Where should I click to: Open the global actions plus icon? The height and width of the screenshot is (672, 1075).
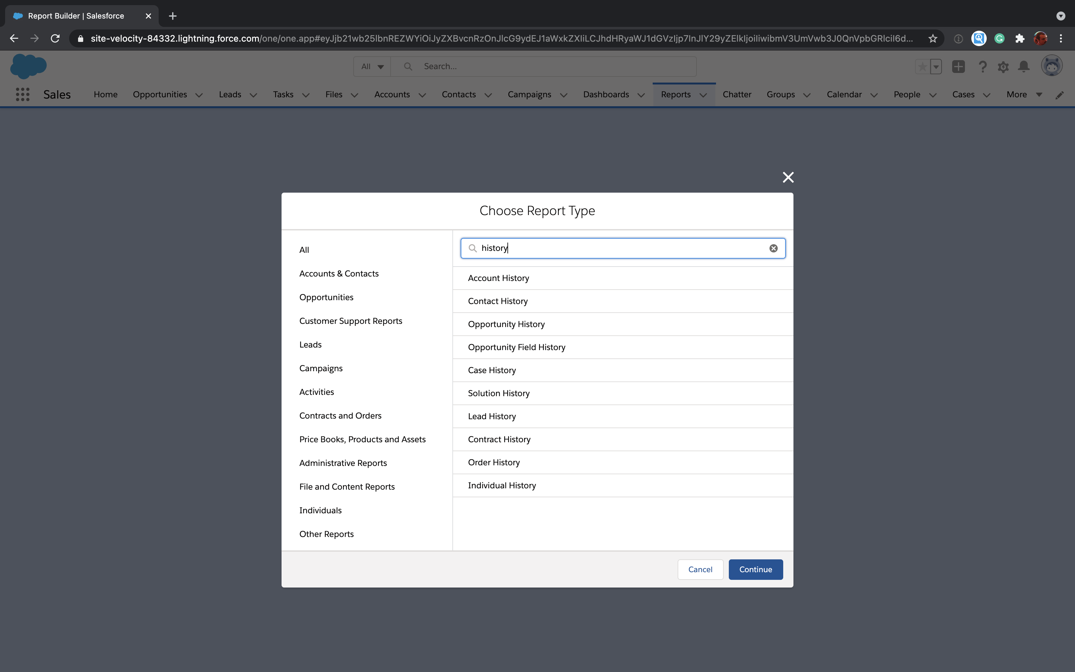coord(958,66)
